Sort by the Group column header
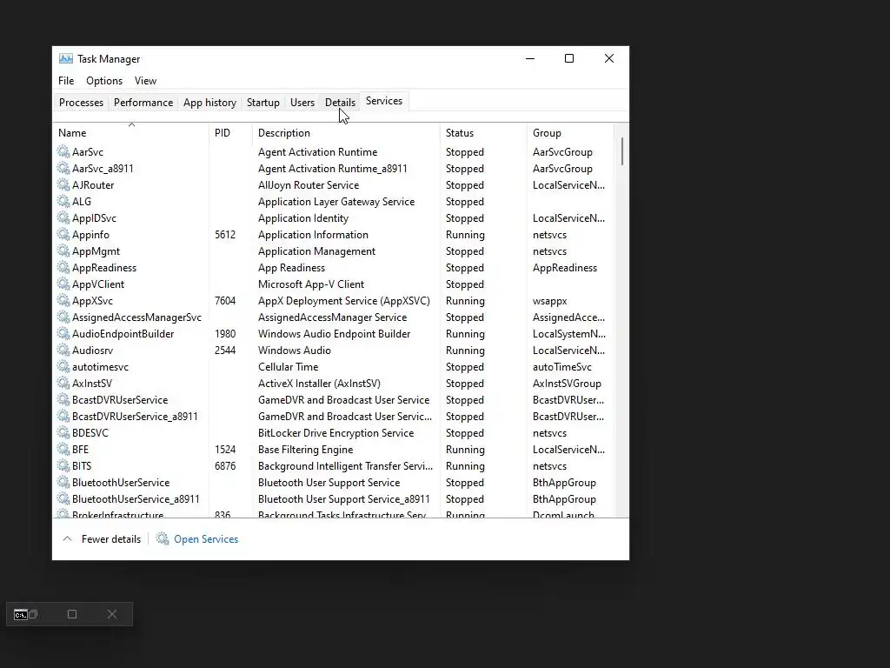The image size is (890, 668). coord(570,133)
